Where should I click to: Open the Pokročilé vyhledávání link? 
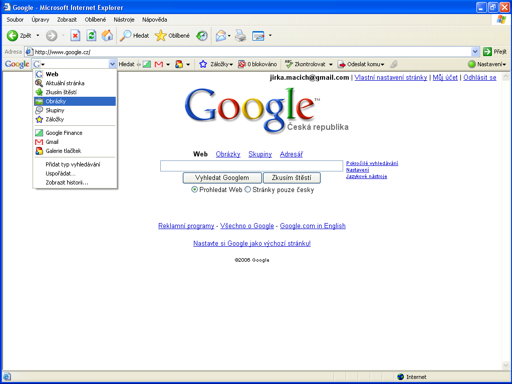click(x=372, y=163)
